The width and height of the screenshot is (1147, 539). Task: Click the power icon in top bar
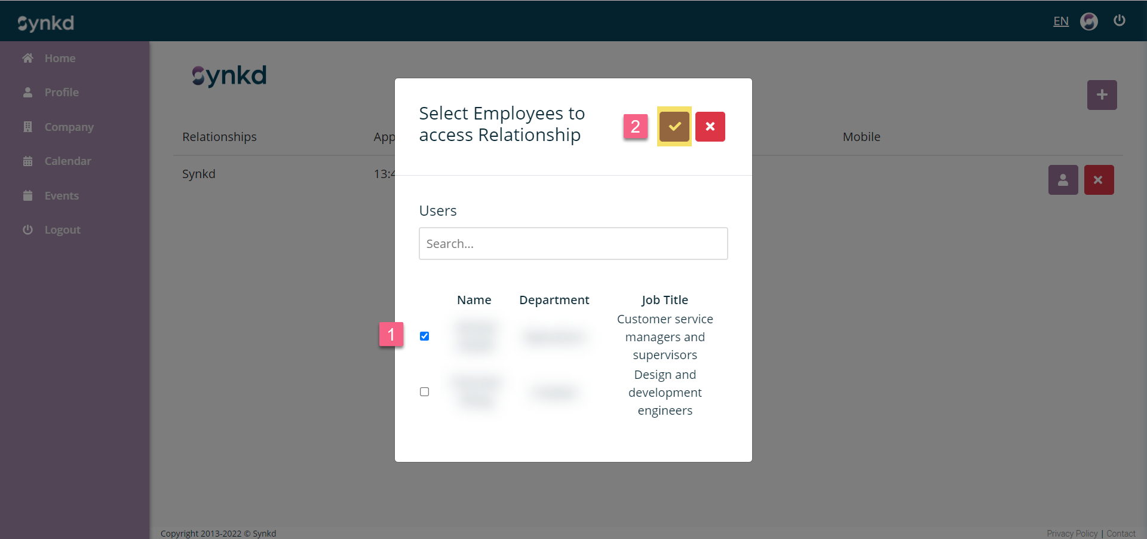(1120, 20)
